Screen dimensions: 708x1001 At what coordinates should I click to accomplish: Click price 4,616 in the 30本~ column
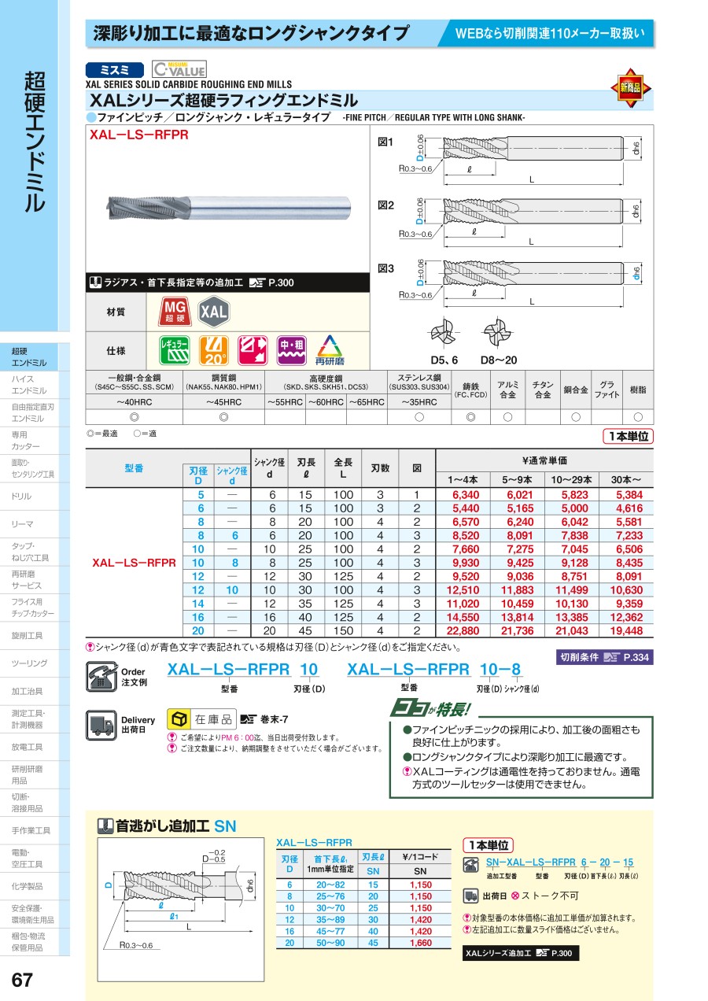(x=629, y=508)
